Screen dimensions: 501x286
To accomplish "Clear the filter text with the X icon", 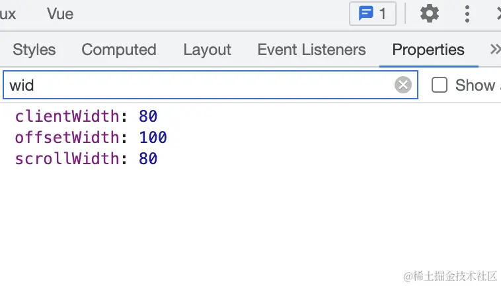I will [x=403, y=85].
